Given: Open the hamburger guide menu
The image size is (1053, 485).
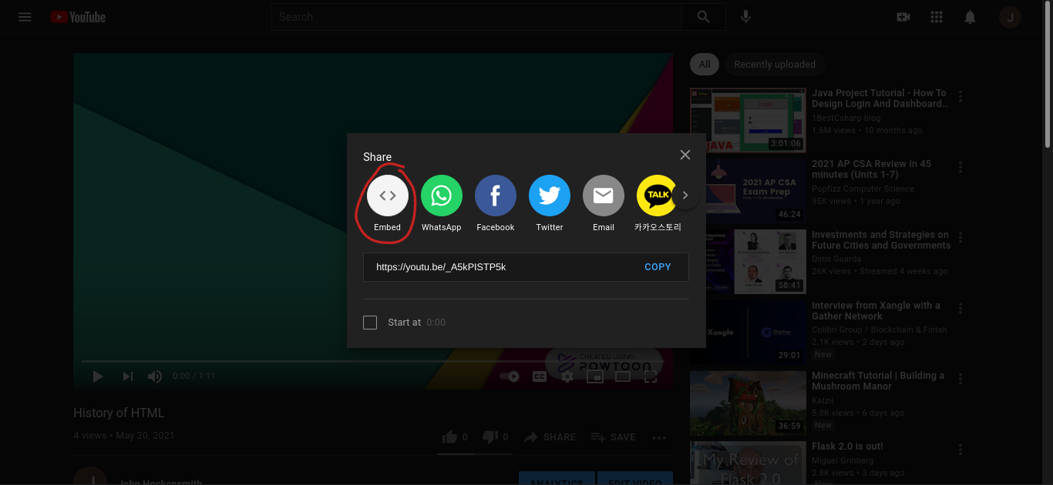Looking at the screenshot, I should click(25, 17).
